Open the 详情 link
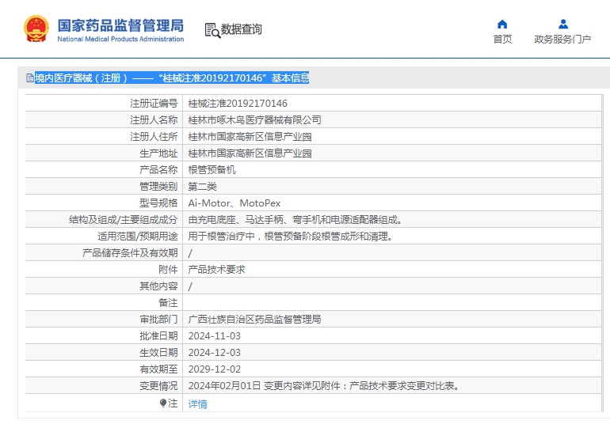Viewport: 610px width, 424px height. point(197,404)
